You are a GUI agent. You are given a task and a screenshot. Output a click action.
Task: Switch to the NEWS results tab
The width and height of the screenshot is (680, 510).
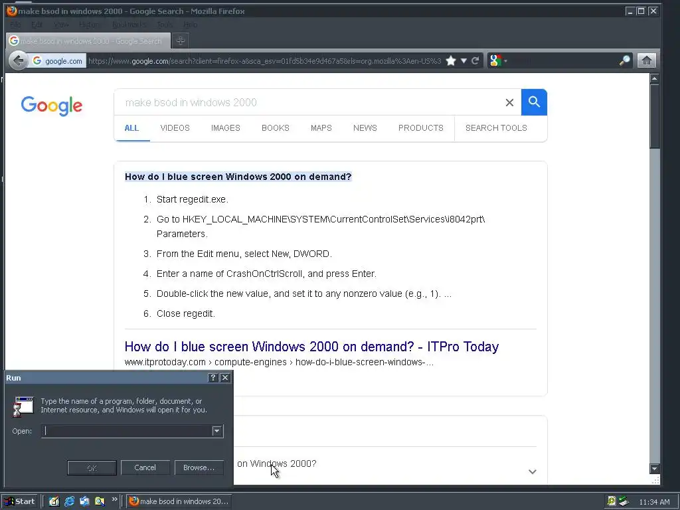click(365, 128)
